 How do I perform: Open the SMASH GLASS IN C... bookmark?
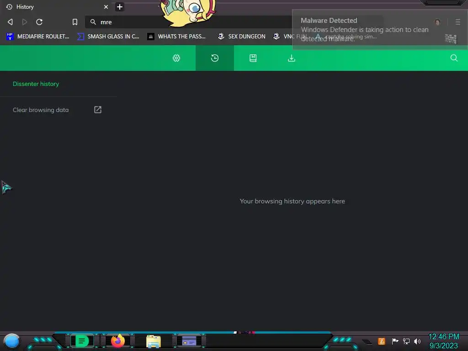point(108,37)
